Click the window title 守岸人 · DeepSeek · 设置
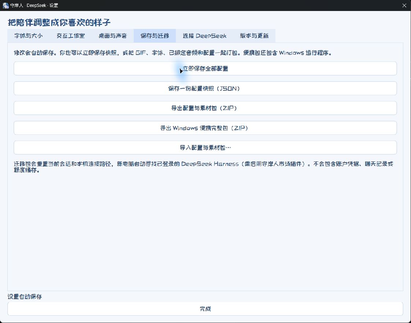411x323 pixels. click(34, 5)
